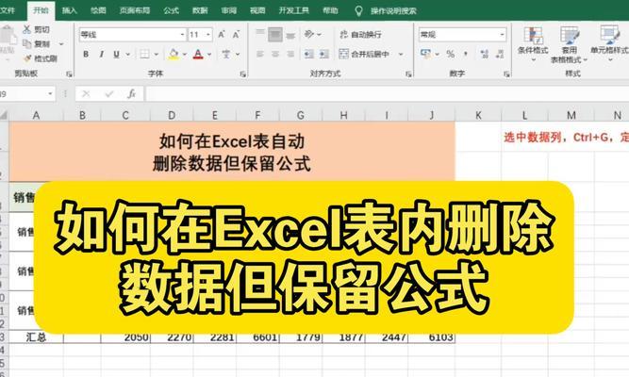Toggle 自动换行 wrap text

point(360,35)
